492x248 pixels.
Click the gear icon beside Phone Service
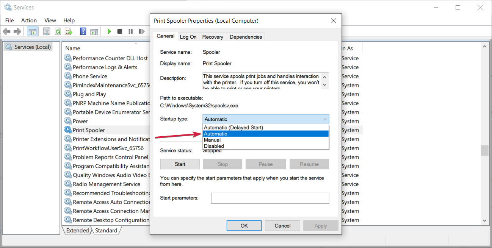coord(68,76)
